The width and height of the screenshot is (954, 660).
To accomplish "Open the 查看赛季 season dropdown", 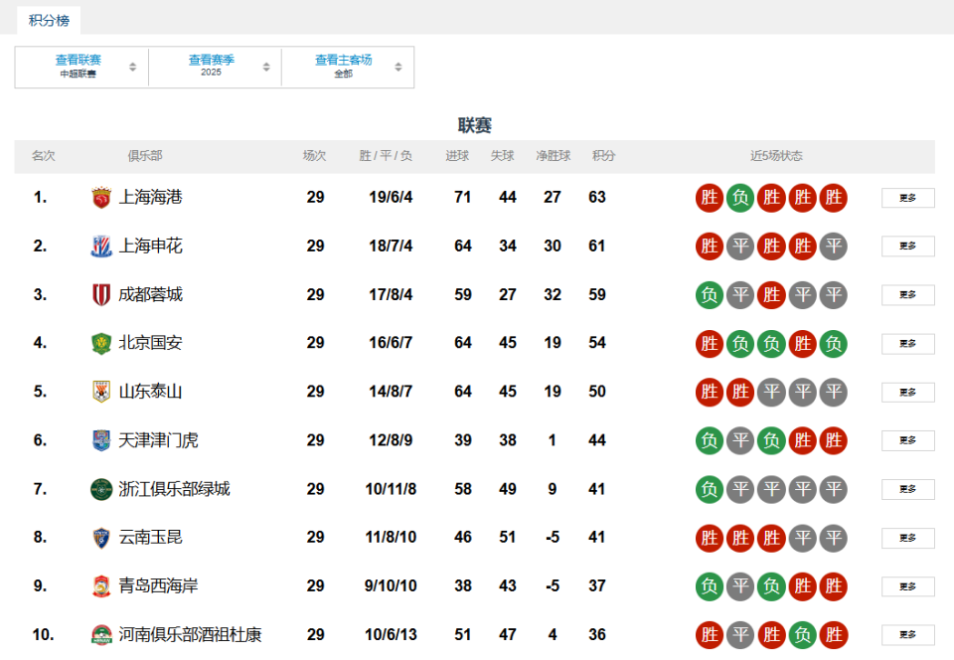I will click(215, 67).
